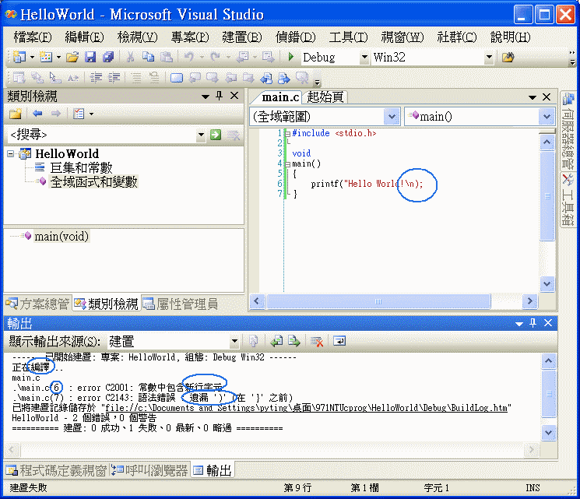580x499 pixels.
Task: Open the 編輯(E) menu
Action: coord(84,37)
